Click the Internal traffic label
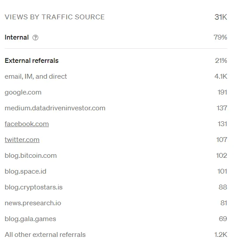Screen dimensions: 237x247 coord(17,37)
